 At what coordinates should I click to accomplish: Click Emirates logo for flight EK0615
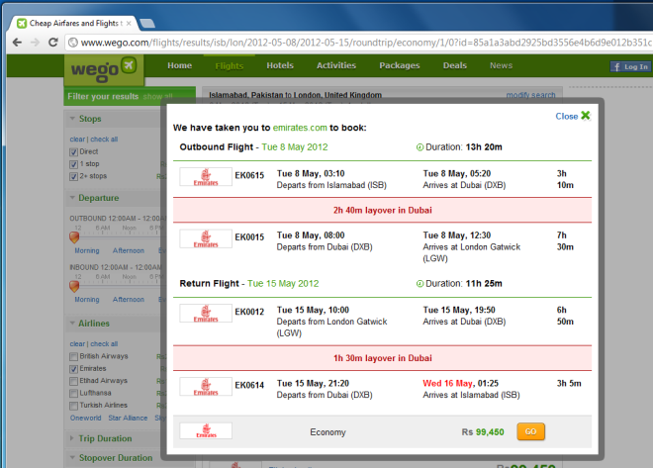(206, 177)
